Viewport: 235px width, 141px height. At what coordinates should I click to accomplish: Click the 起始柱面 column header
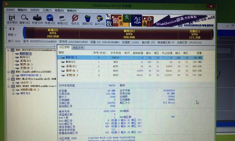click(x=138, y=53)
